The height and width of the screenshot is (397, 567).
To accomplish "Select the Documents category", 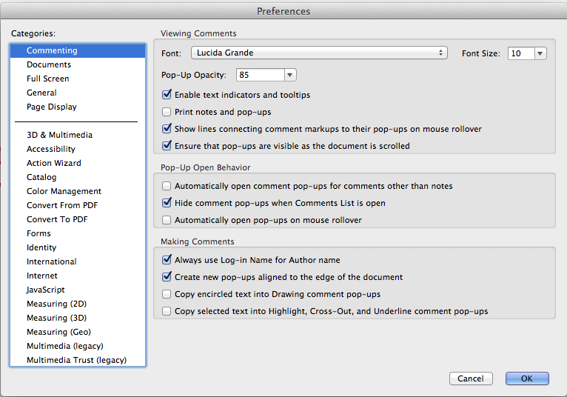I will tap(49, 64).
